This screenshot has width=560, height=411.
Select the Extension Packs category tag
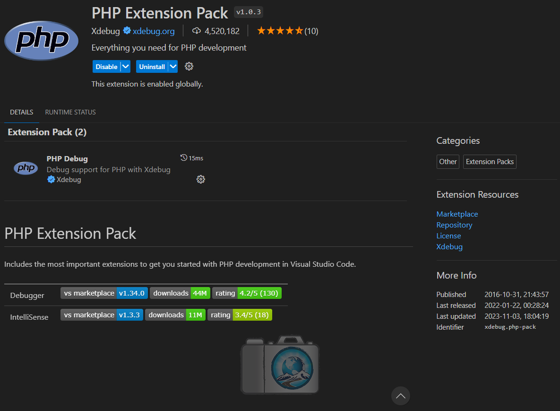490,162
